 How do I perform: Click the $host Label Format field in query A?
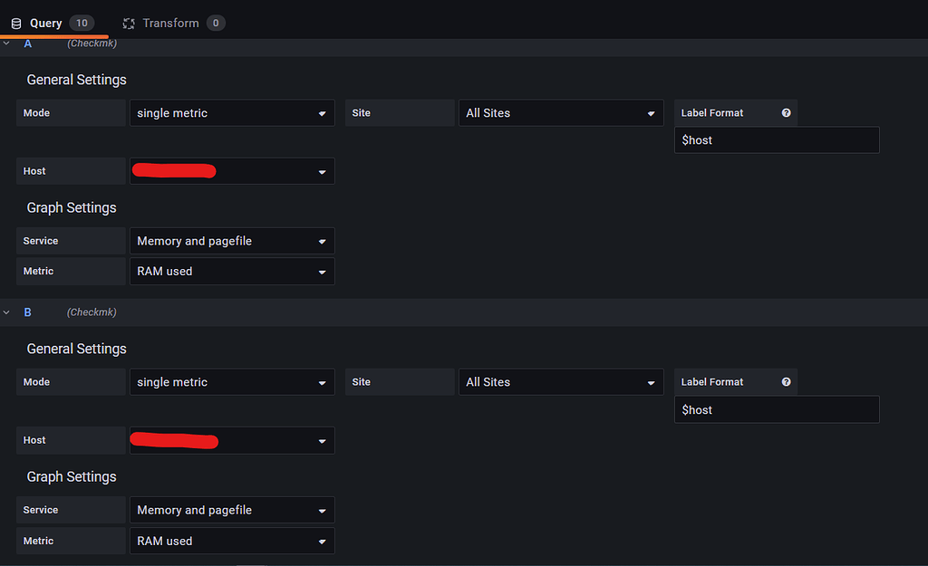point(776,139)
